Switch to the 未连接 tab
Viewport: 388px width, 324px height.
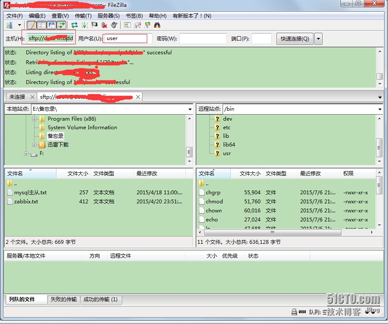tap(17, 97)
